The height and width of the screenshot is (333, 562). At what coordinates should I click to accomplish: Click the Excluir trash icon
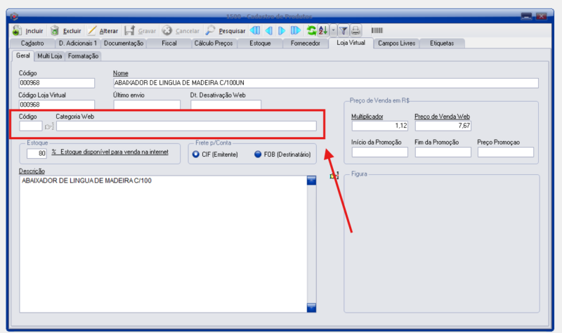[55, 31]
